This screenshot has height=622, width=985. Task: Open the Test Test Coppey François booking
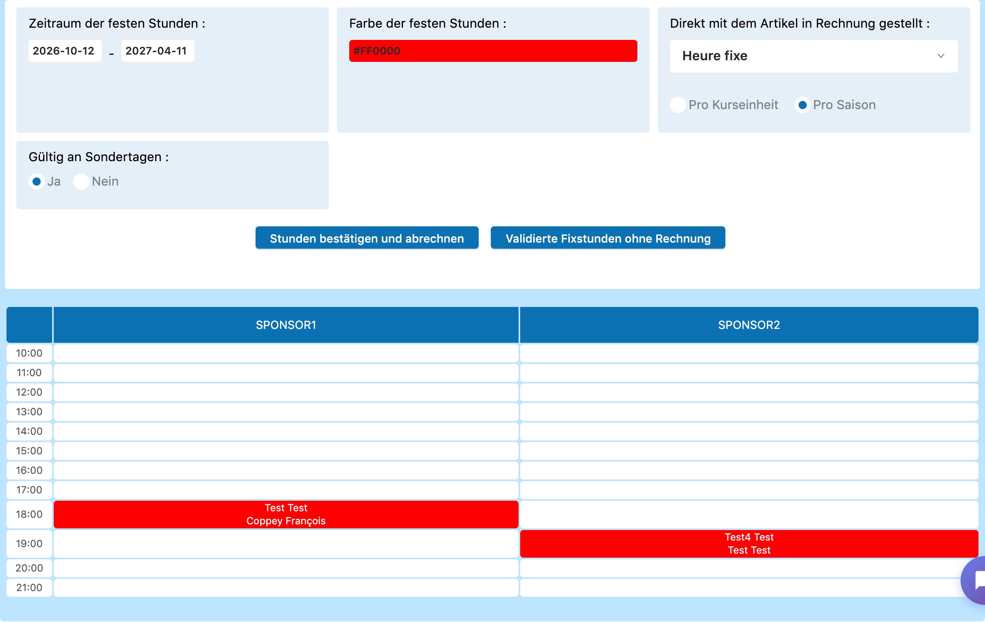point(286,515)
